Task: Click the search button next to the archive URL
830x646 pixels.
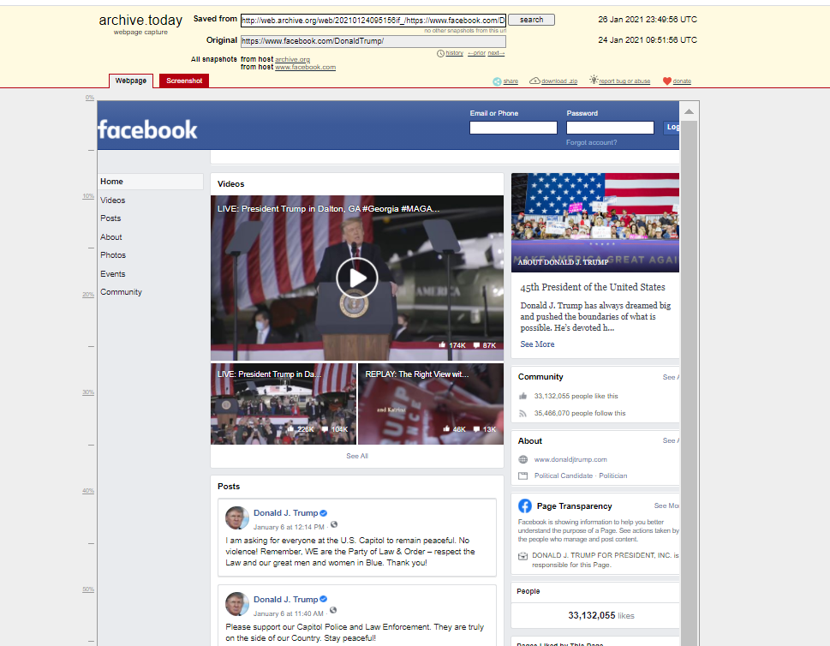Action: pos(530,19)
